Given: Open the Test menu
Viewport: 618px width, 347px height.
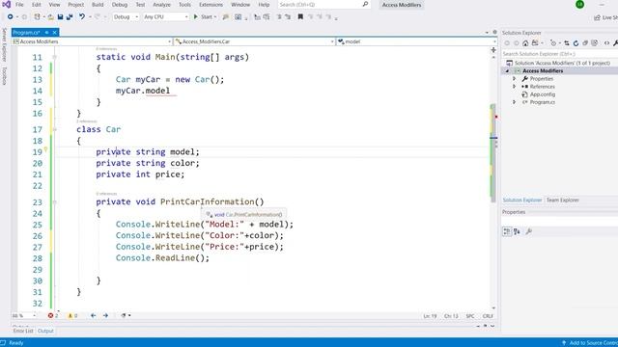Looking at the screenshot, I should click(x=140, y=5).
